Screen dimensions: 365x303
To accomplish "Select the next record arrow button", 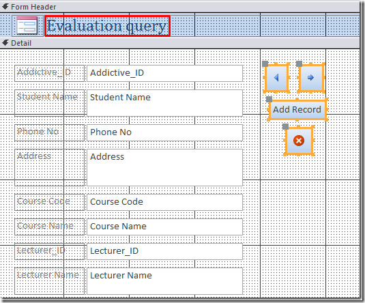I will pos(311,77).
